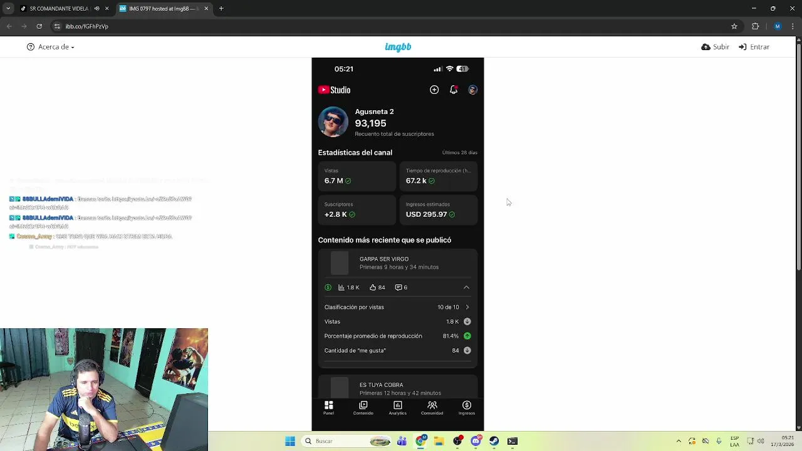
Task: Switch to the Analytics tab
Action: click(397, 408)
